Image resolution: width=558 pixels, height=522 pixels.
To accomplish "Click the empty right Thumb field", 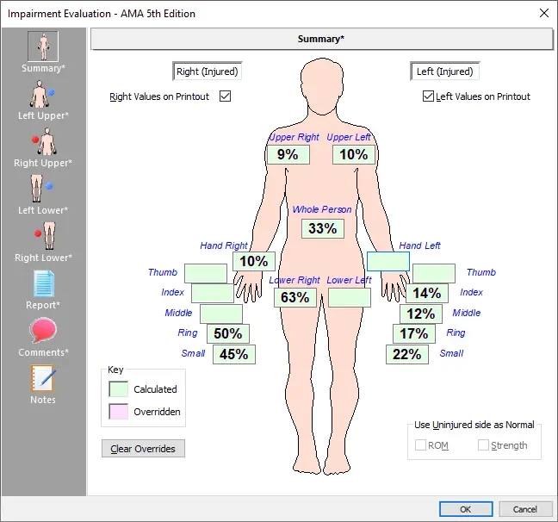I will (x=206, y=273).
